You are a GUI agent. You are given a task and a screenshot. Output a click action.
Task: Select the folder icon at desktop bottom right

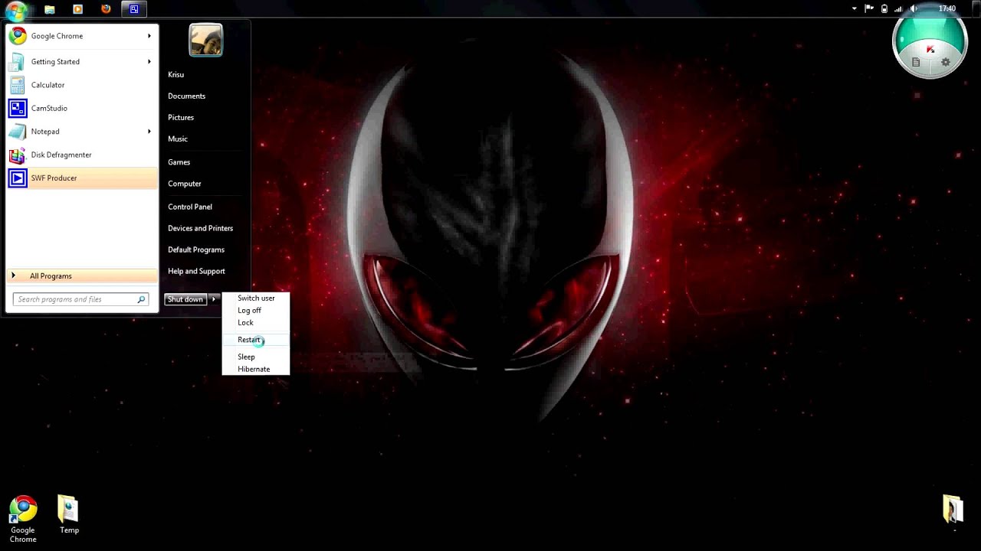click(x=953, y=509)
